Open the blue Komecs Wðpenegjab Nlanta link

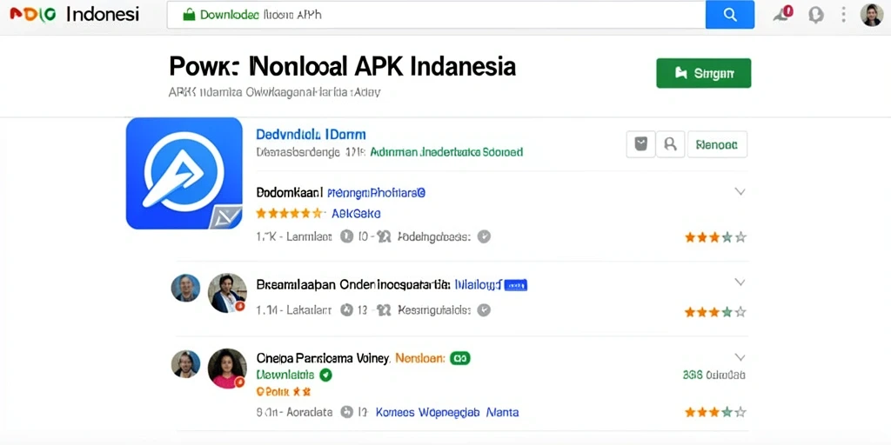pos(447,412)
